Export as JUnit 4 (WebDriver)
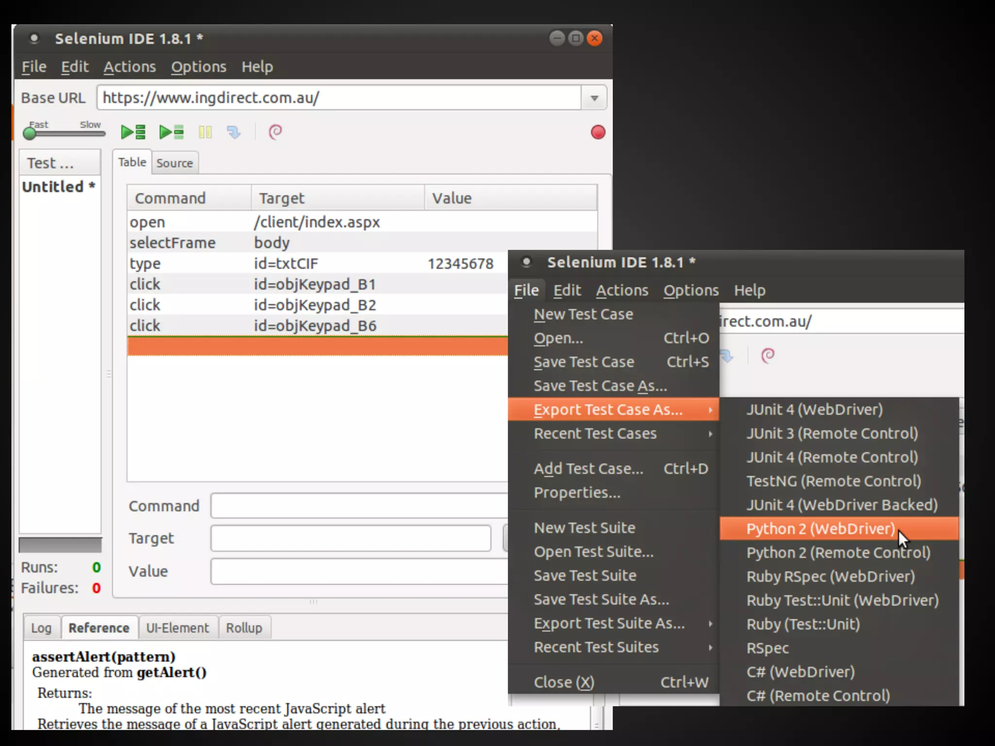This screenshot has height=746, width=995. click(x=839, y=409)
